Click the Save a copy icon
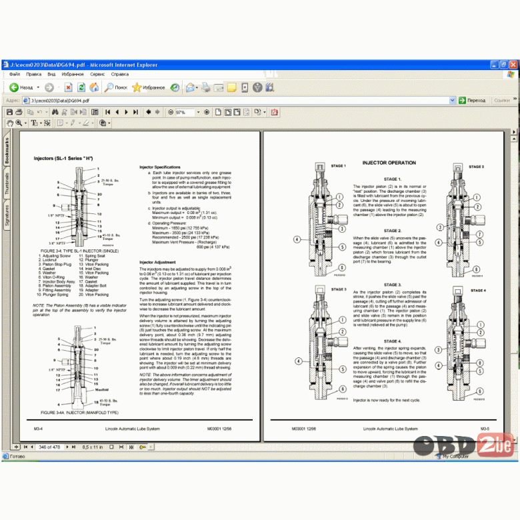The image size is (520, 520). (9, 112)
